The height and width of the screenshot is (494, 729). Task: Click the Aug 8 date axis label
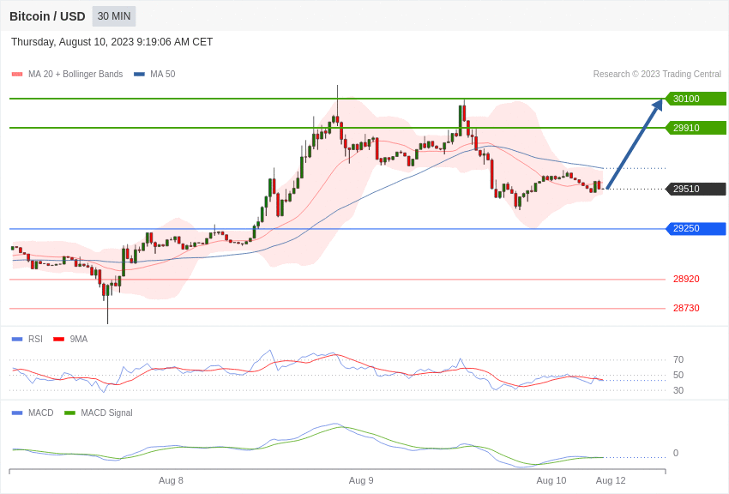coord(171,480)
